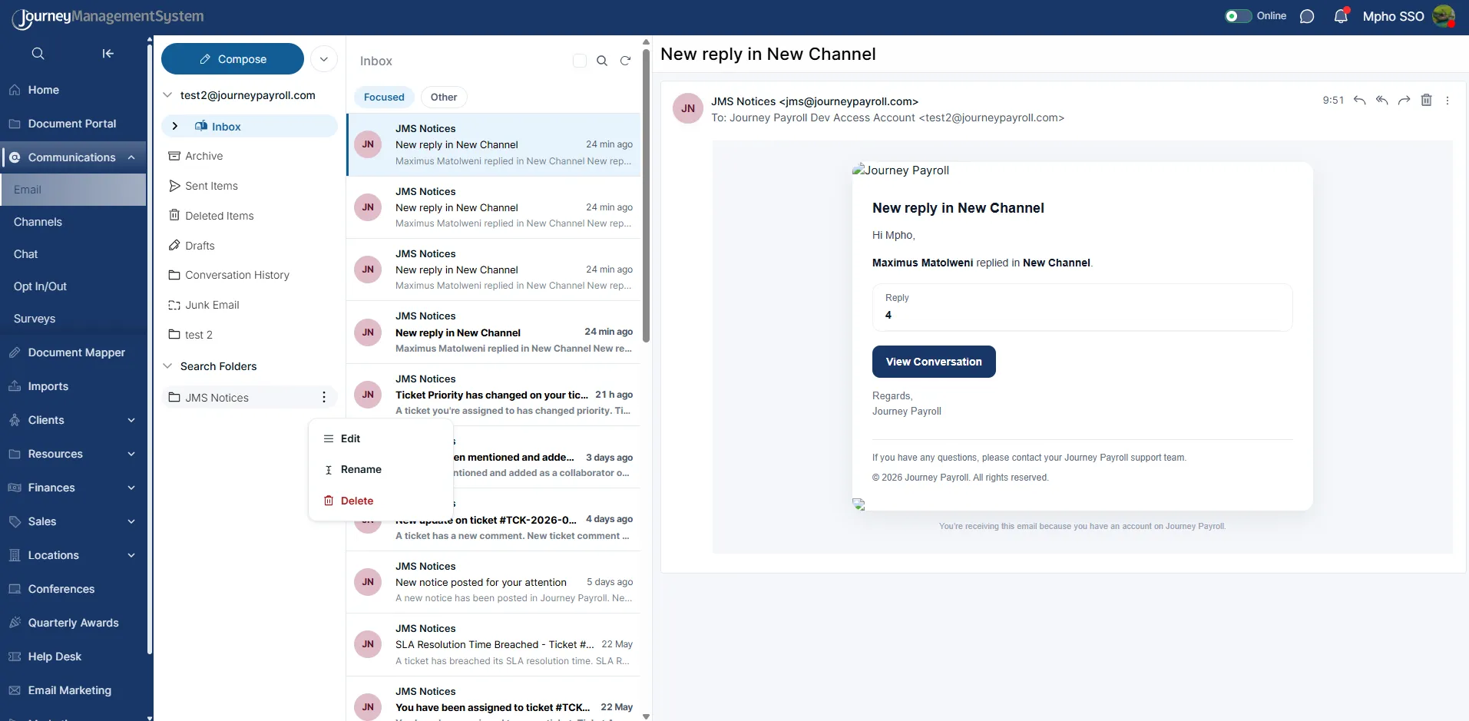
Task: Delete the open email with trash icon
Action: (1427, 101)
